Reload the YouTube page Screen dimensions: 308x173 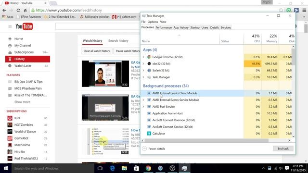[x=18, y=10]
